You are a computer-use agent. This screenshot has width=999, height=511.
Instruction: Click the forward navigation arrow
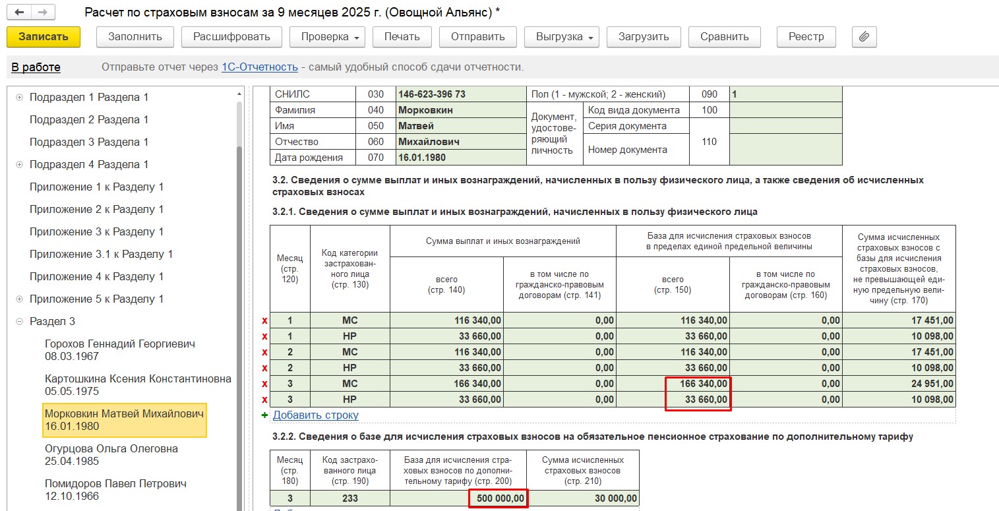tap(43, 13)
